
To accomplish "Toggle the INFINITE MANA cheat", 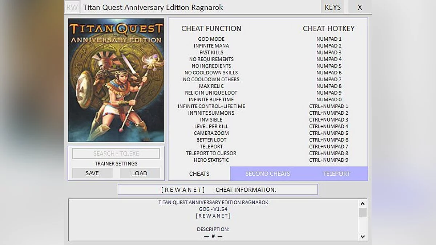I will (212, 46).
